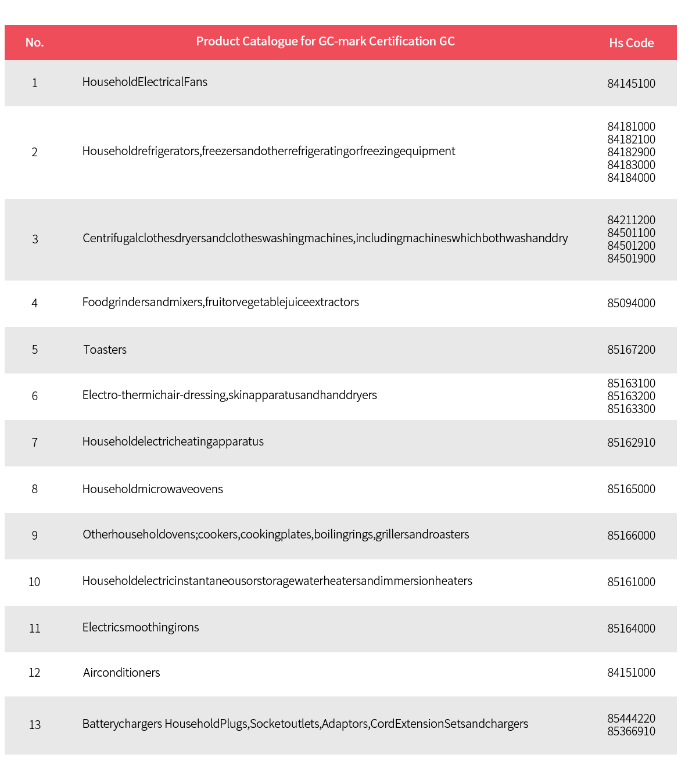692x765 pixels.
Task: Click the Toasters product entry
Action: click(105, 350)
